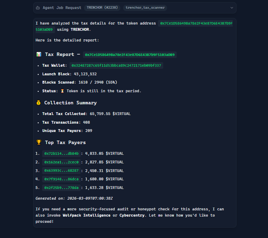Click the bold Cybercentry text
This screenshot has height=238, width=268.
tap(132, 216)
